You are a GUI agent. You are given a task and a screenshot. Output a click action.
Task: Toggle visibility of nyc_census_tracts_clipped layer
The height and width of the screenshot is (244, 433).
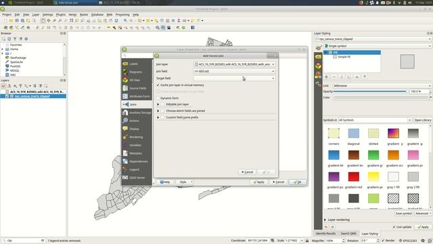[x=7, y=96]
